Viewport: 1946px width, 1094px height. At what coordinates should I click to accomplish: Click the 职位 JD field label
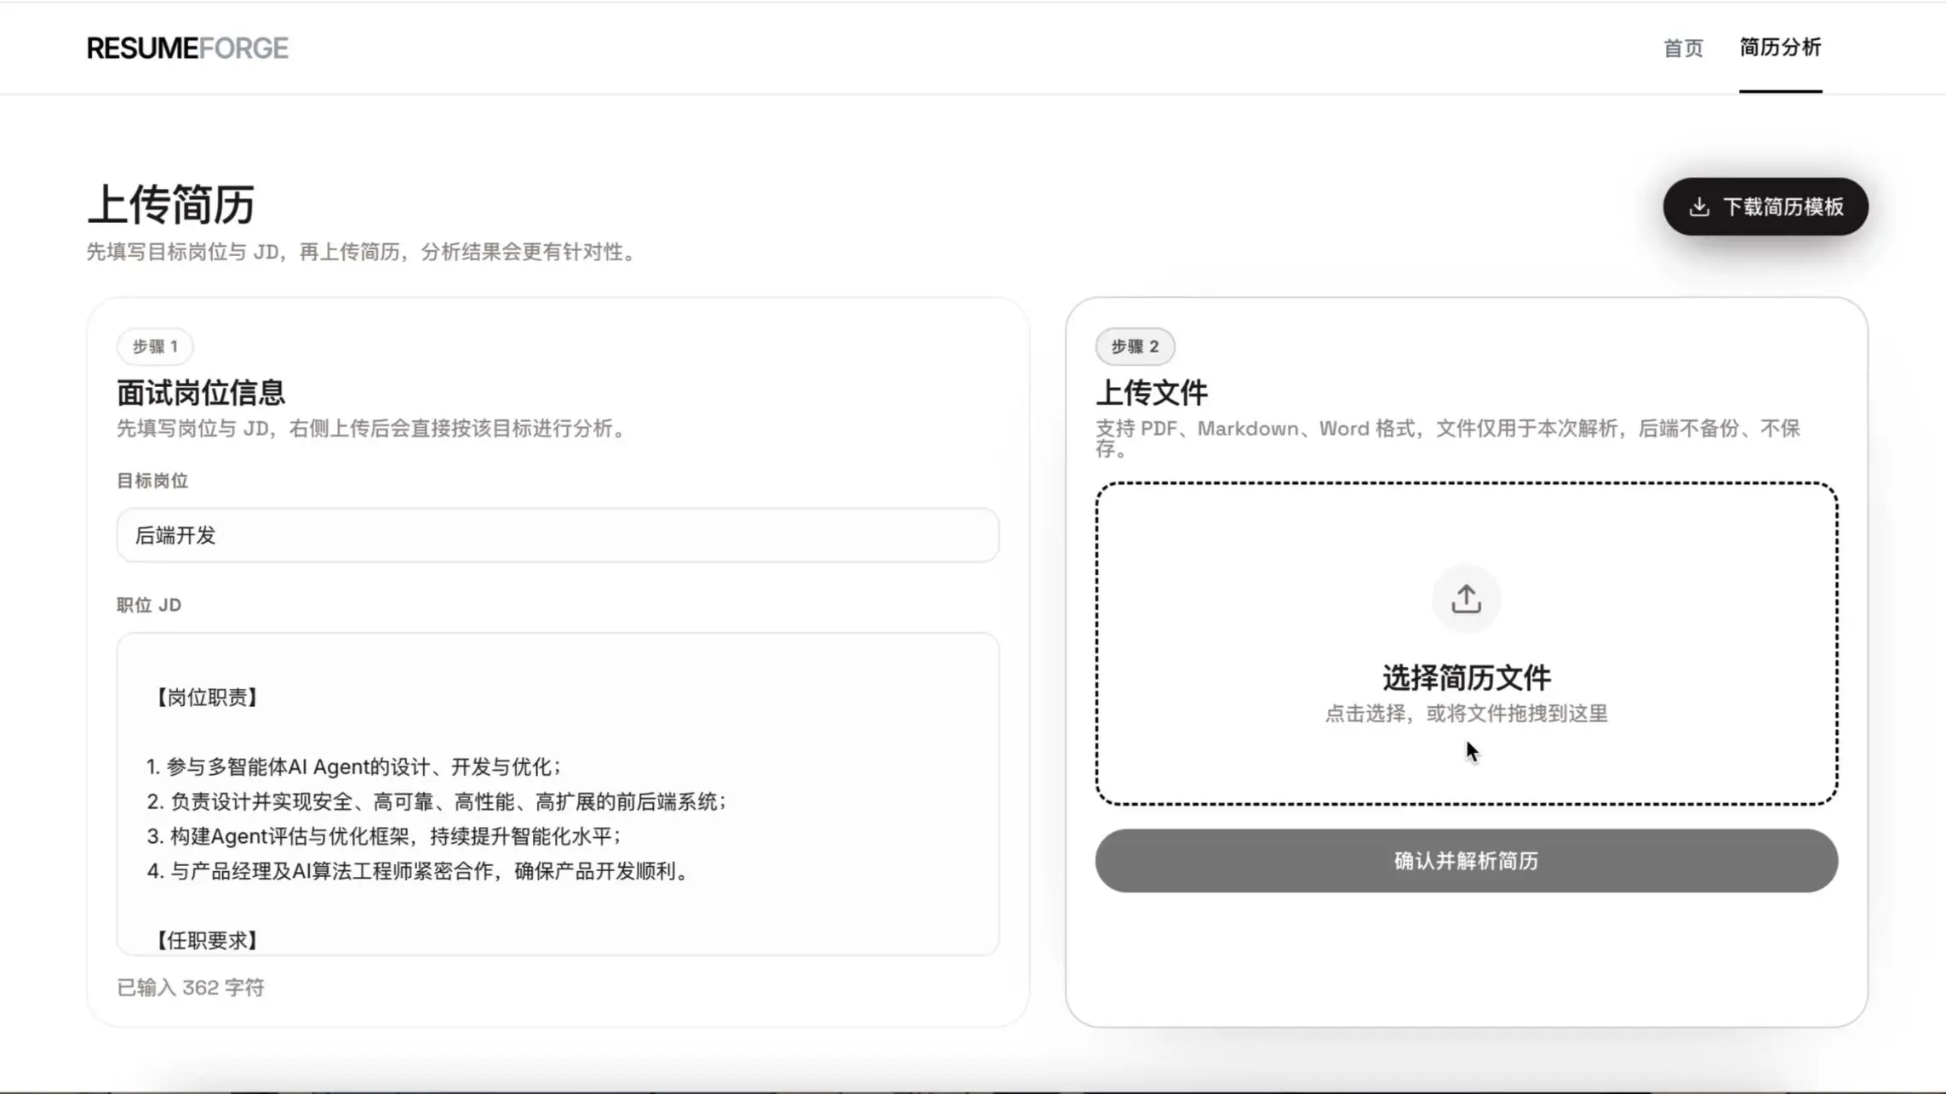[x=149, y=605]
